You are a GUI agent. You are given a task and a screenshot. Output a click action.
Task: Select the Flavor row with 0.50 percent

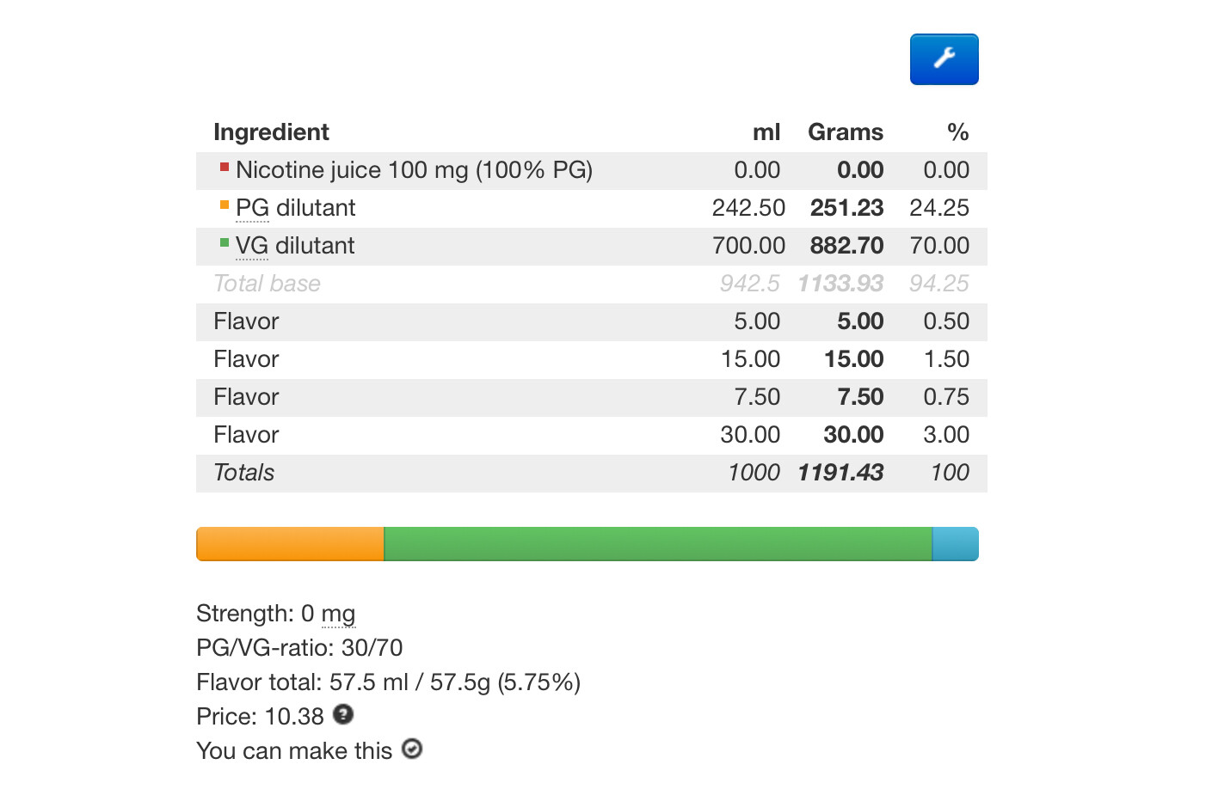click(592, 321)
